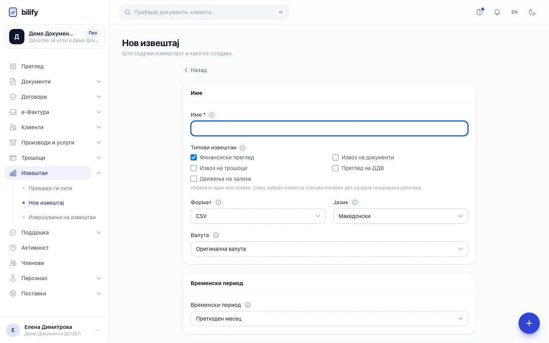The height and width of the screenshot is (343, 549).
Task: Tick the Движења на залиха checkbox
Action: pos(194,179)
